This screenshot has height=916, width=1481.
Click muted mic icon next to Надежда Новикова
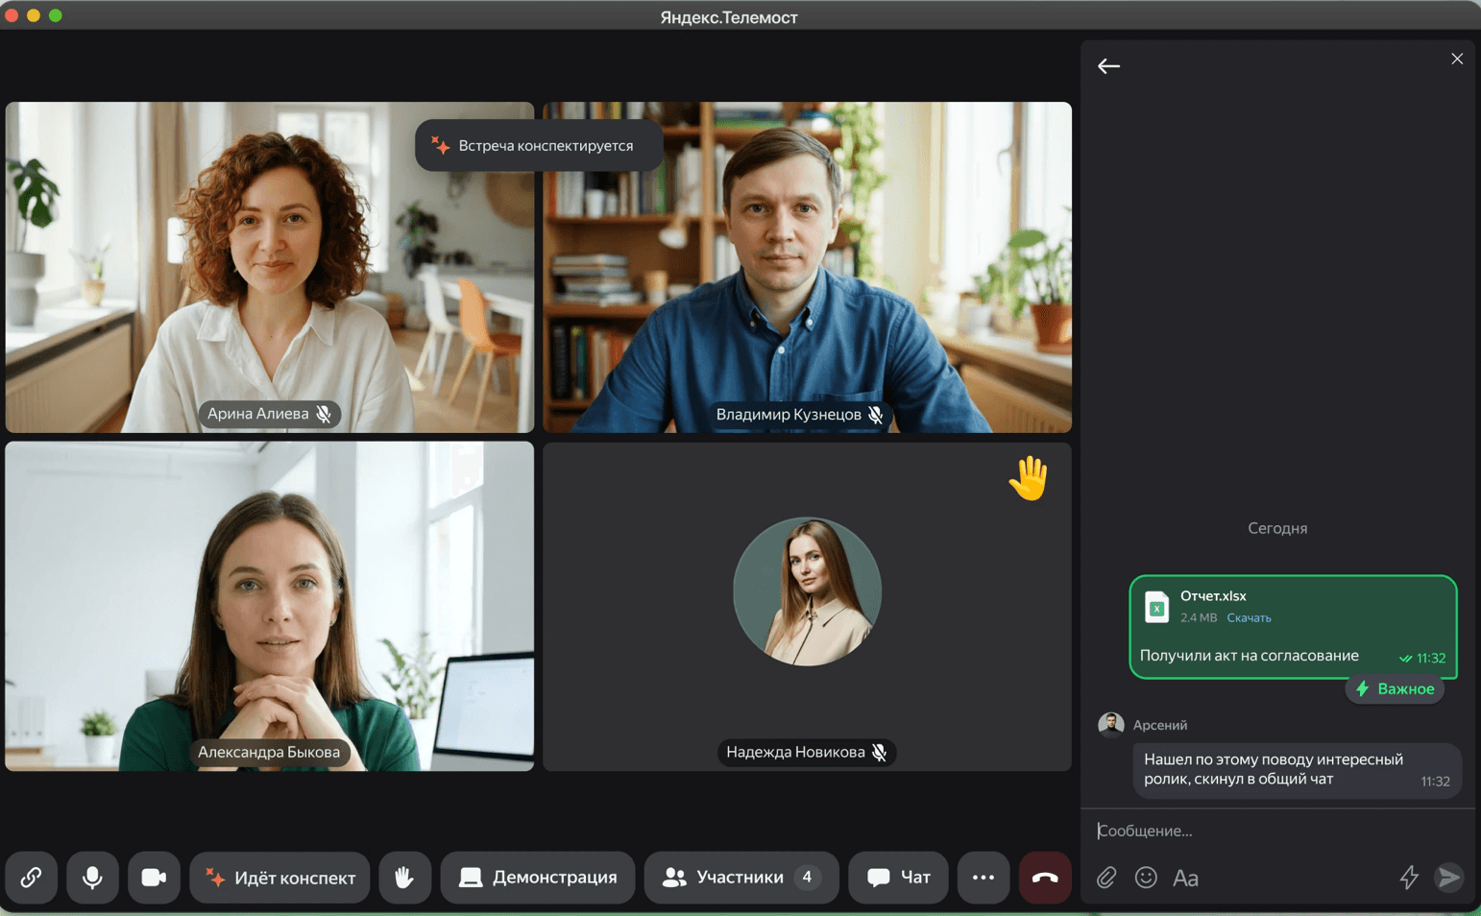click(x=879, y=752)
